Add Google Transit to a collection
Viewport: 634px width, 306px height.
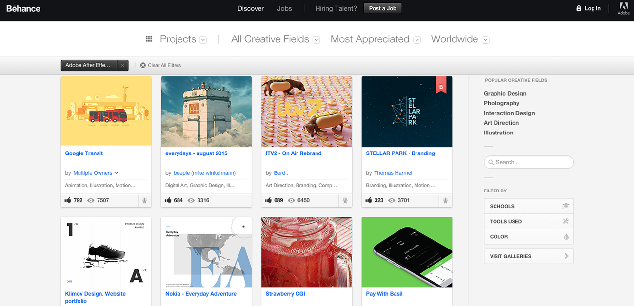[145, 200]
